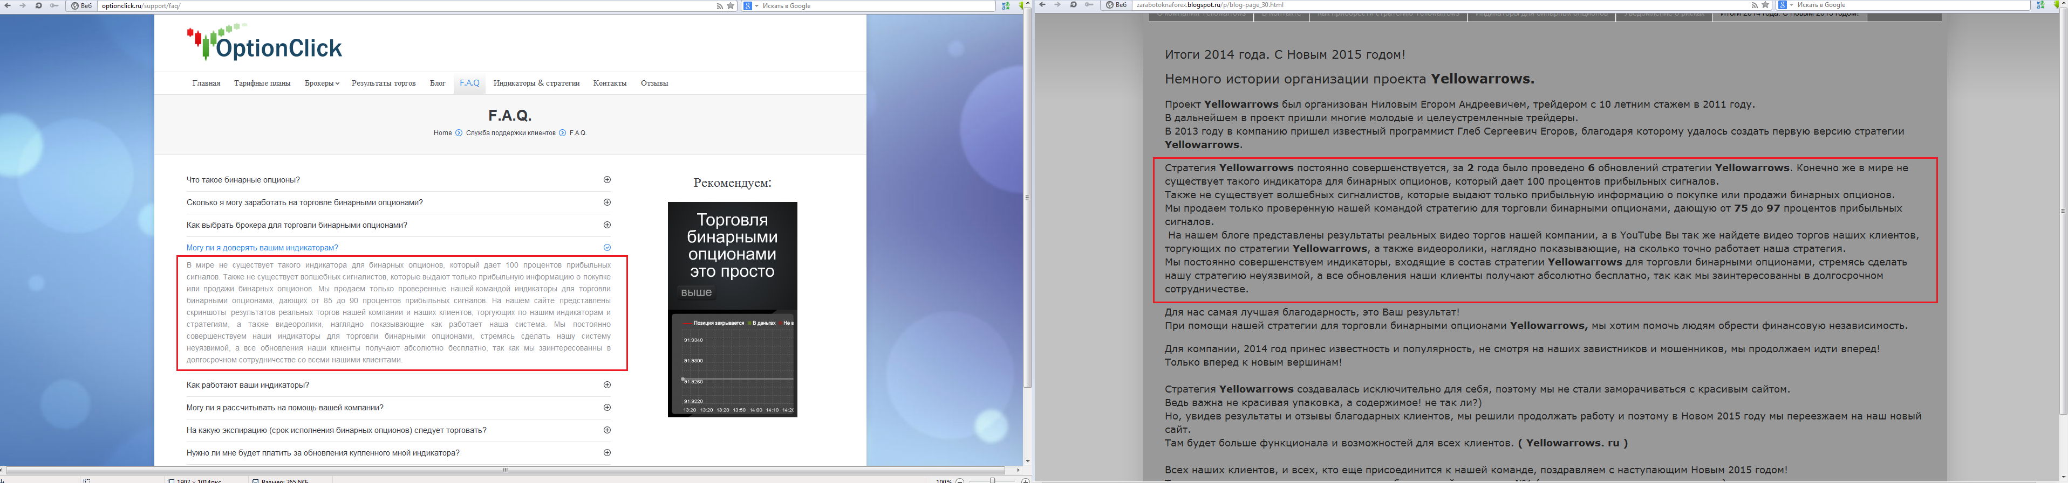Click Forward arrow in the right blogspot browser
The width and height of the screenshot is (2068, 483).
click(x=1057, y=5)
